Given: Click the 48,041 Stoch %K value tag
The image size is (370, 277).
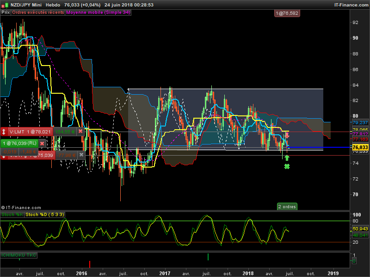Looking at the screenshot, I should pos(360,235).
